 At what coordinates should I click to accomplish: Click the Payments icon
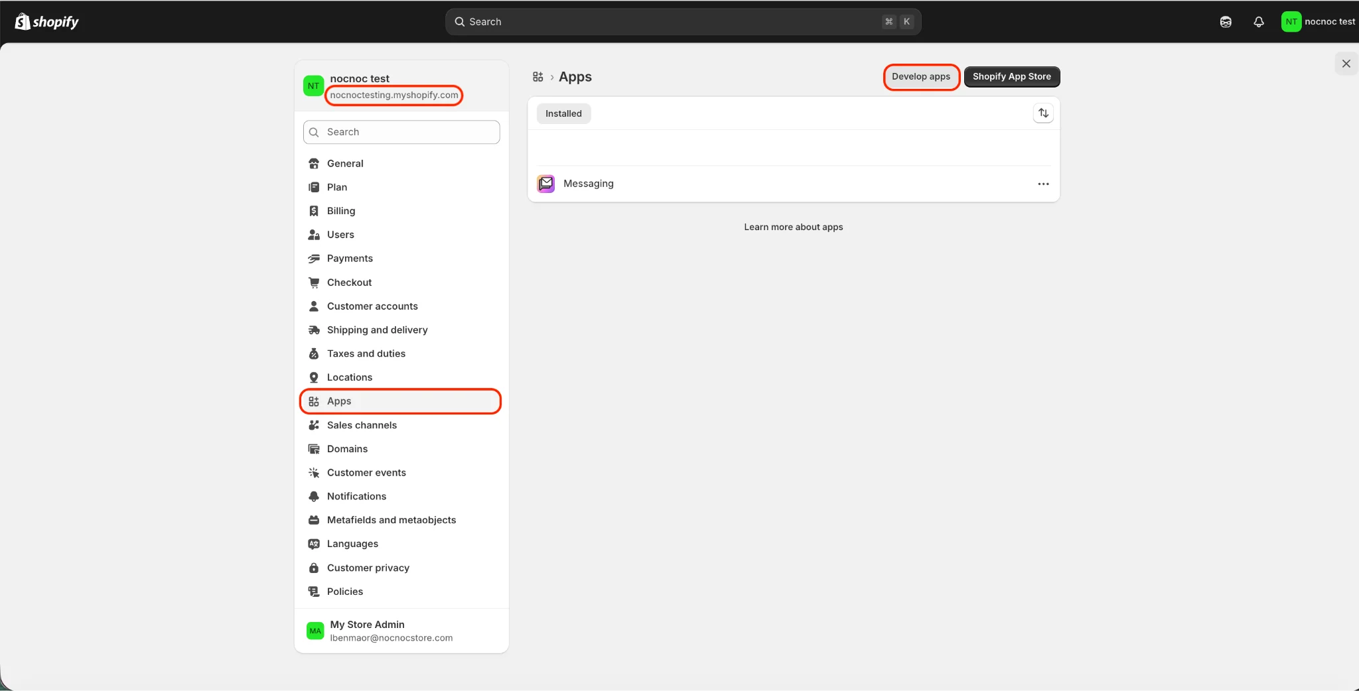coord(314,259)
